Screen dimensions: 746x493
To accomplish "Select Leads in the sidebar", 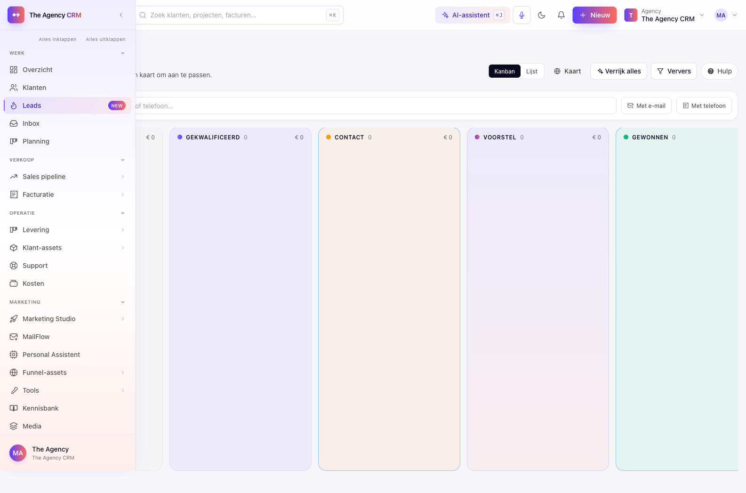I will click(x=67, y=105).
